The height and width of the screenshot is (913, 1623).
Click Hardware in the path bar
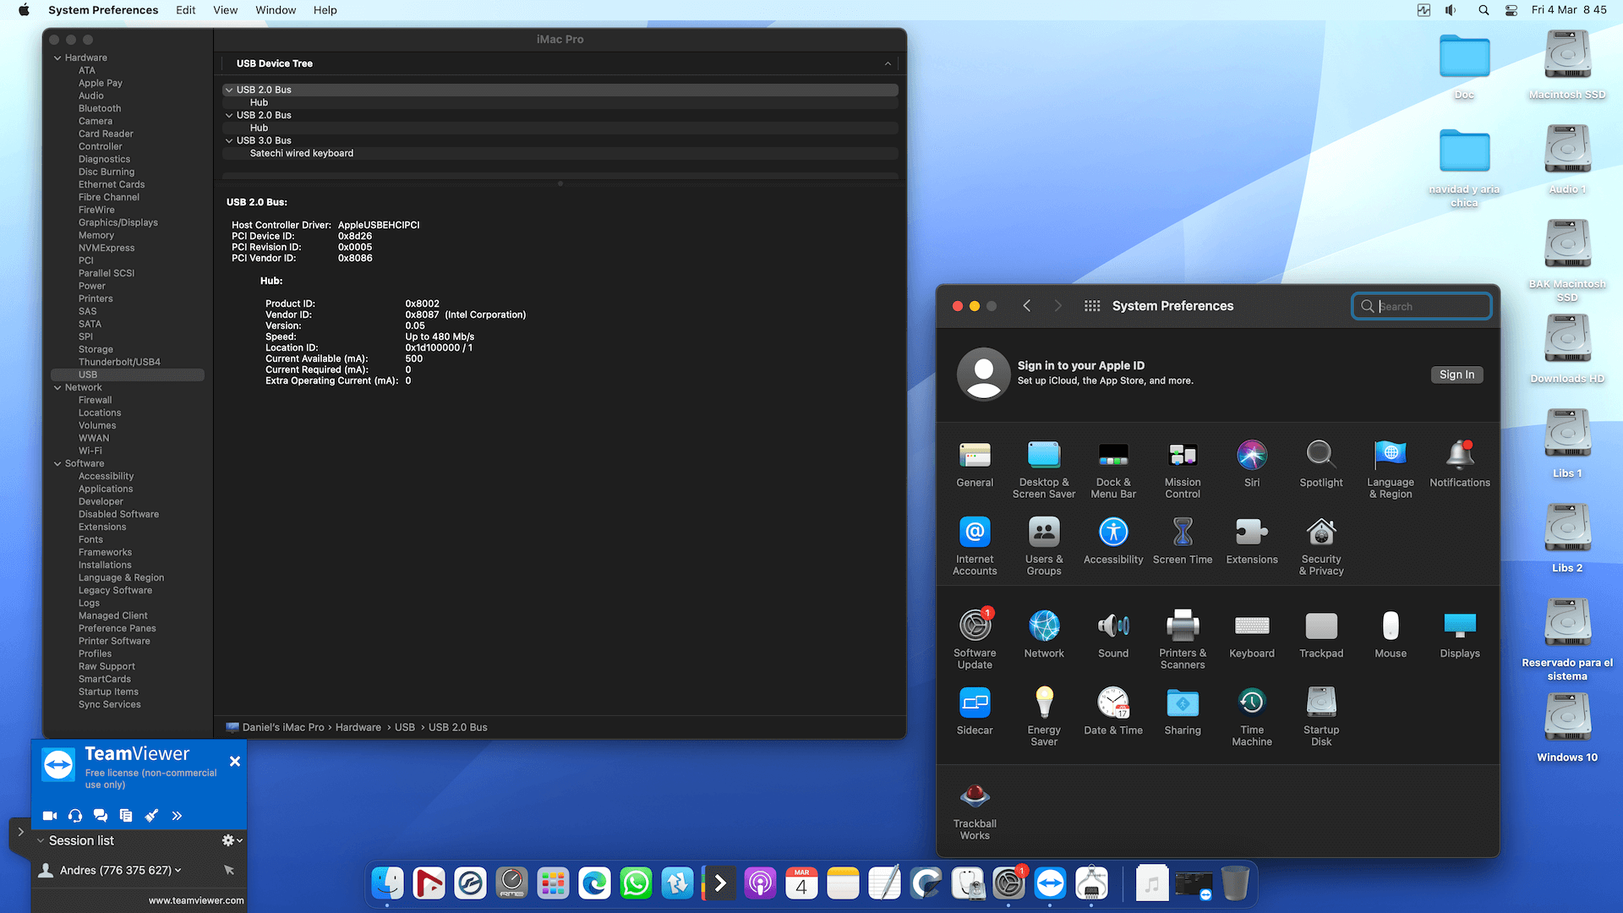[358, 727]
